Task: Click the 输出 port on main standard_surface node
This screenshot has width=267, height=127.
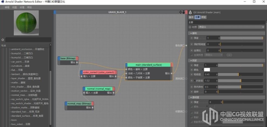Action: tap(172, 73)
